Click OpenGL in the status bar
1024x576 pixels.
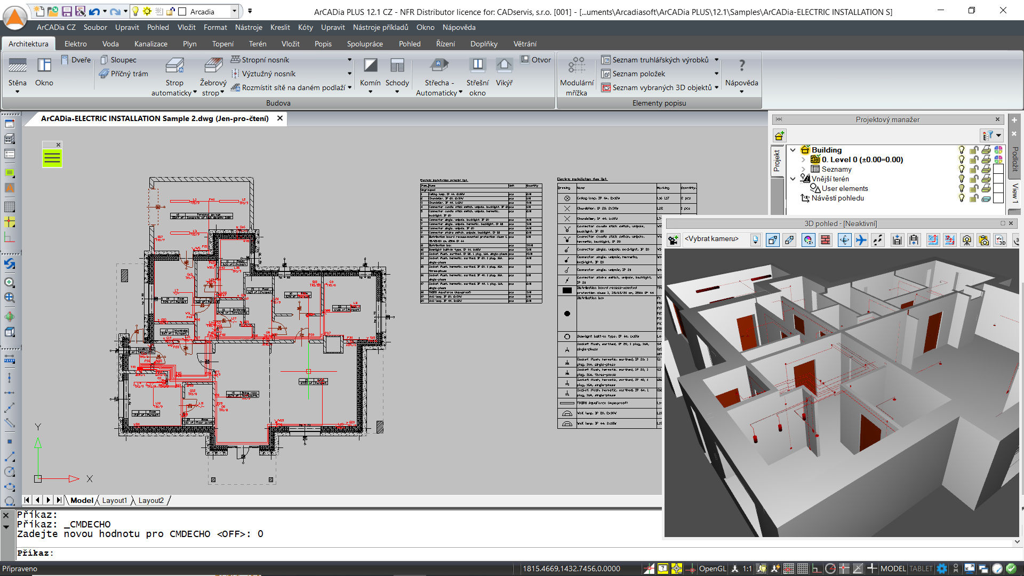(x=713, y=569)
